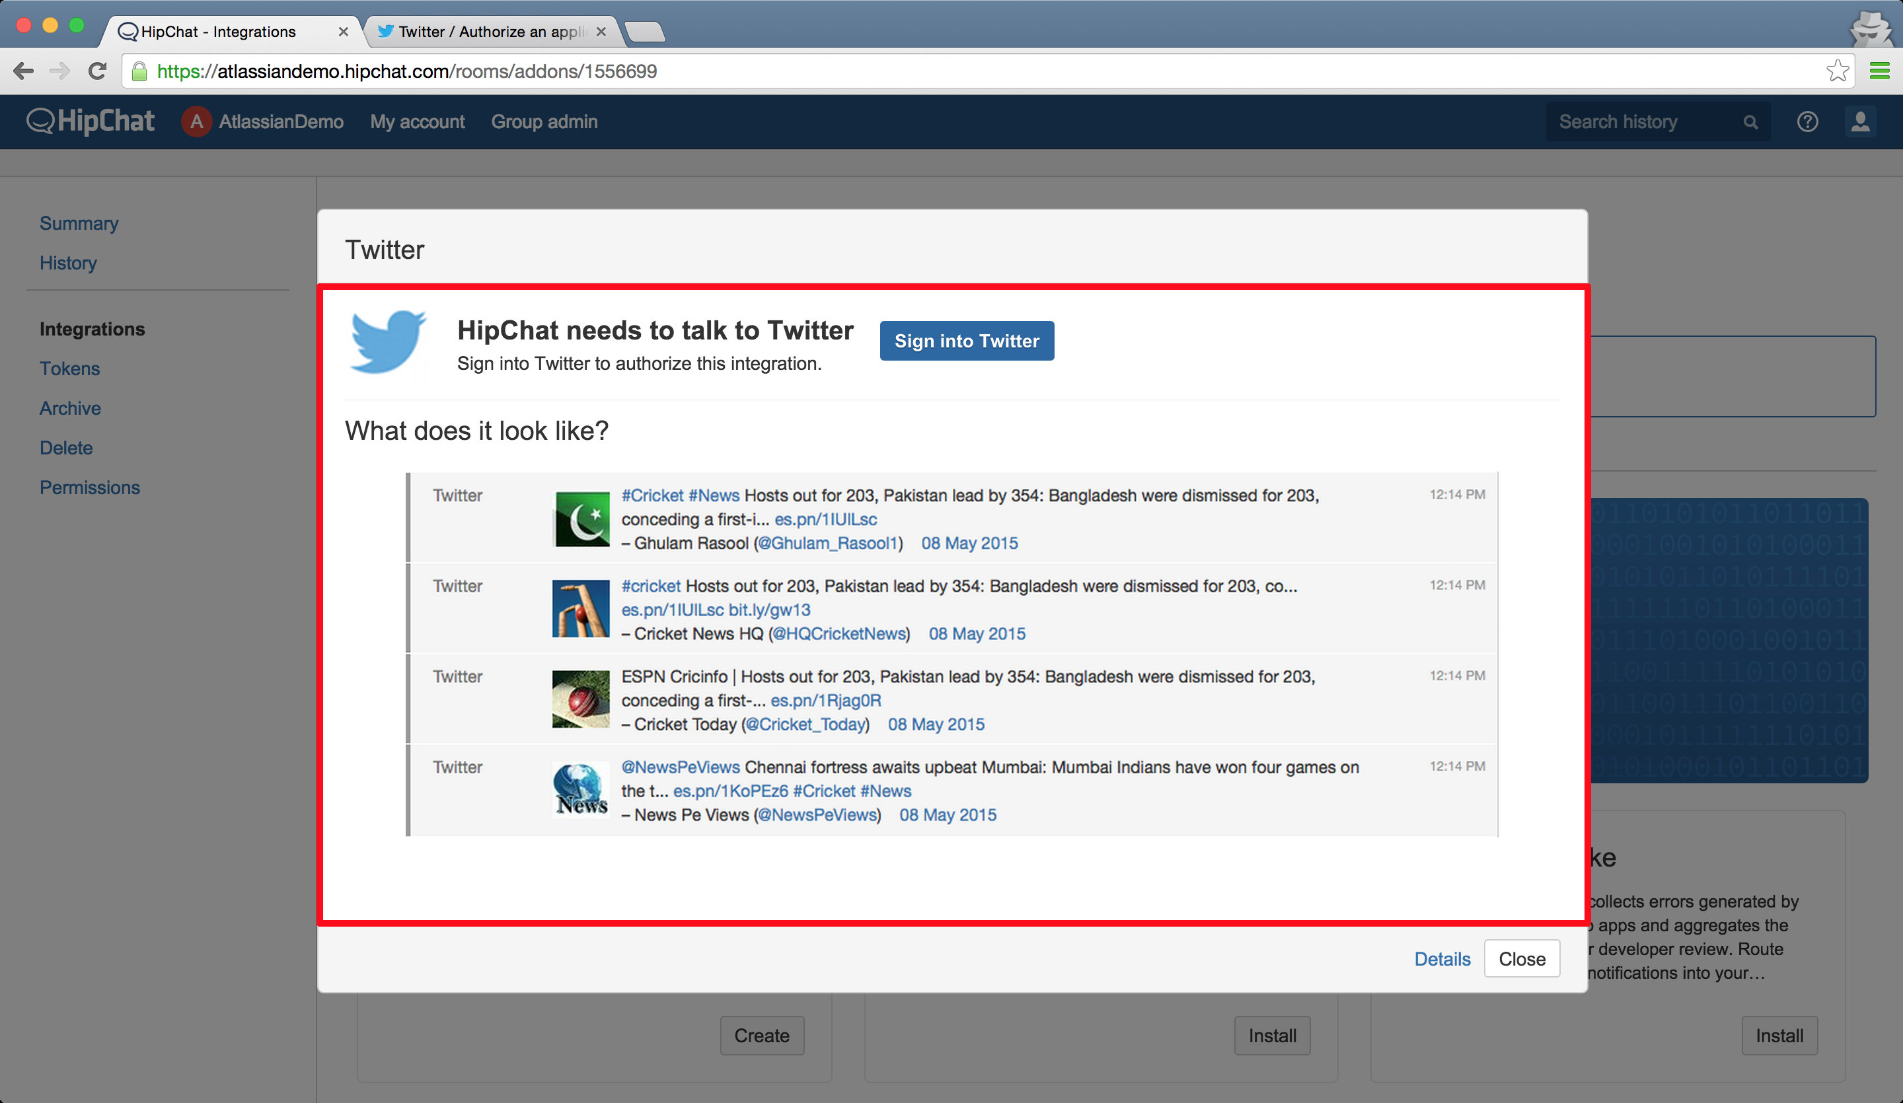Open the bit.ly/gw13 link
The height and width of the screenshot is (1103, 1903).
pyautogui.click(x=770, y=610)
